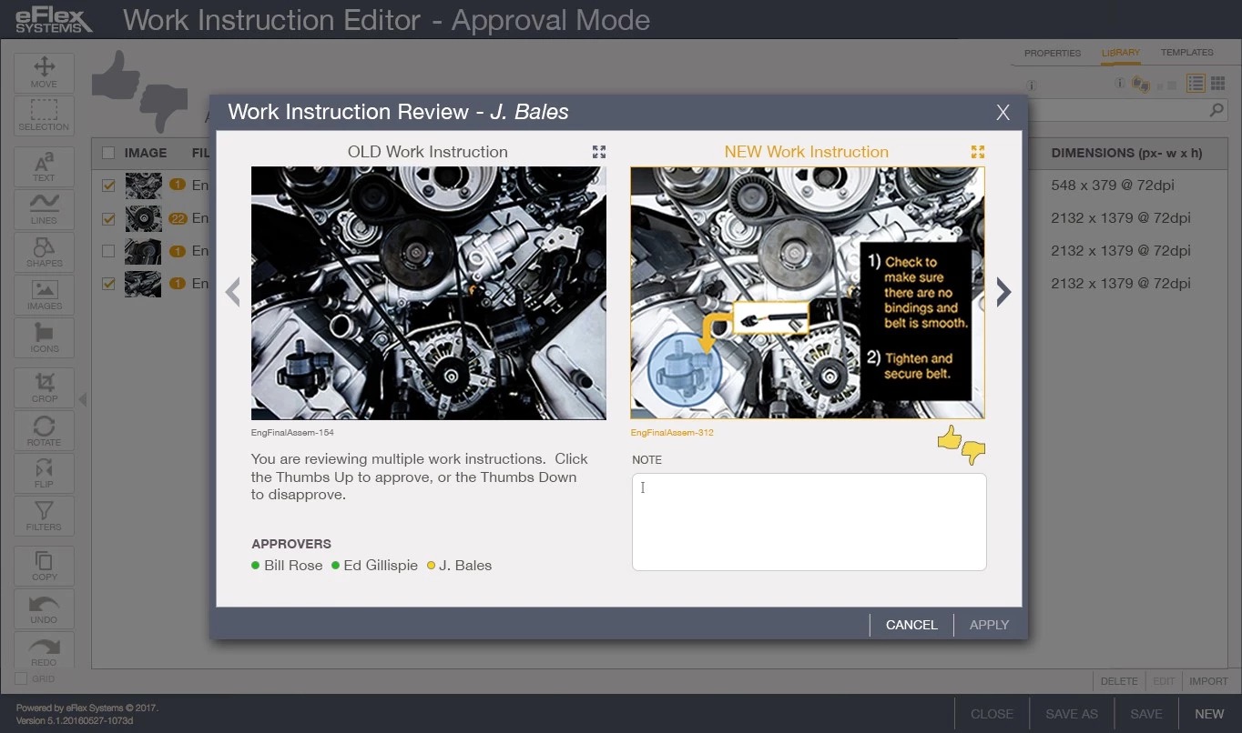Expand the NEW Work Instruction image fullscreen
This screenshot has width=1242, height=733.
point(977,152)
